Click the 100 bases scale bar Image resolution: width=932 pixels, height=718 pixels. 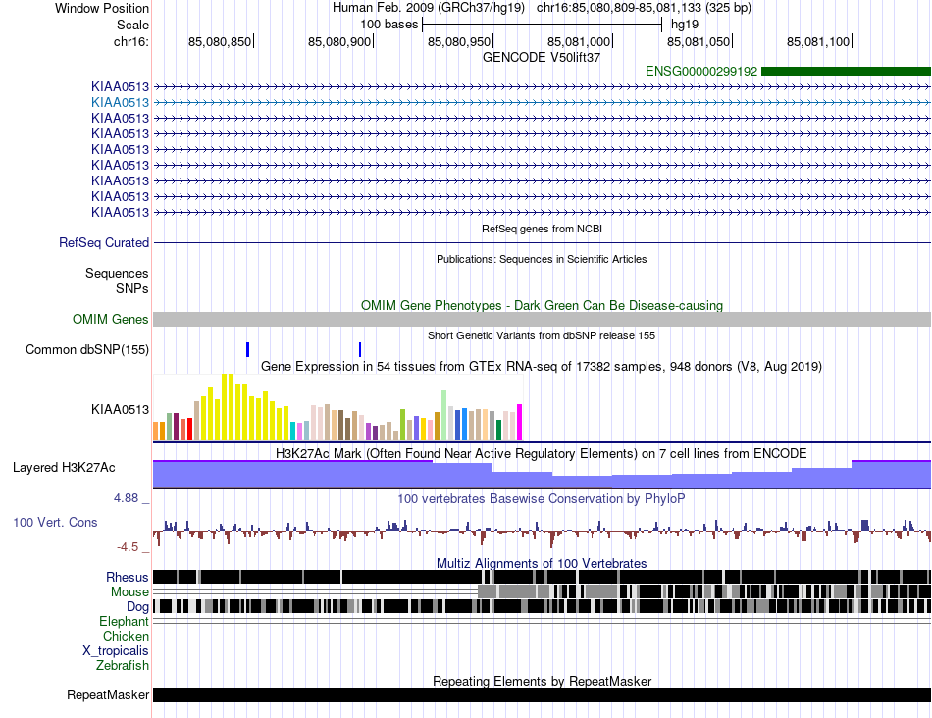[x=542, y=25]
